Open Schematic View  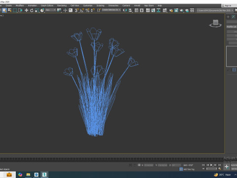pos(158,10)
